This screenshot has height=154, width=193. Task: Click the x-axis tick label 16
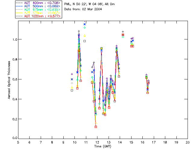click(x=142, y=142)
